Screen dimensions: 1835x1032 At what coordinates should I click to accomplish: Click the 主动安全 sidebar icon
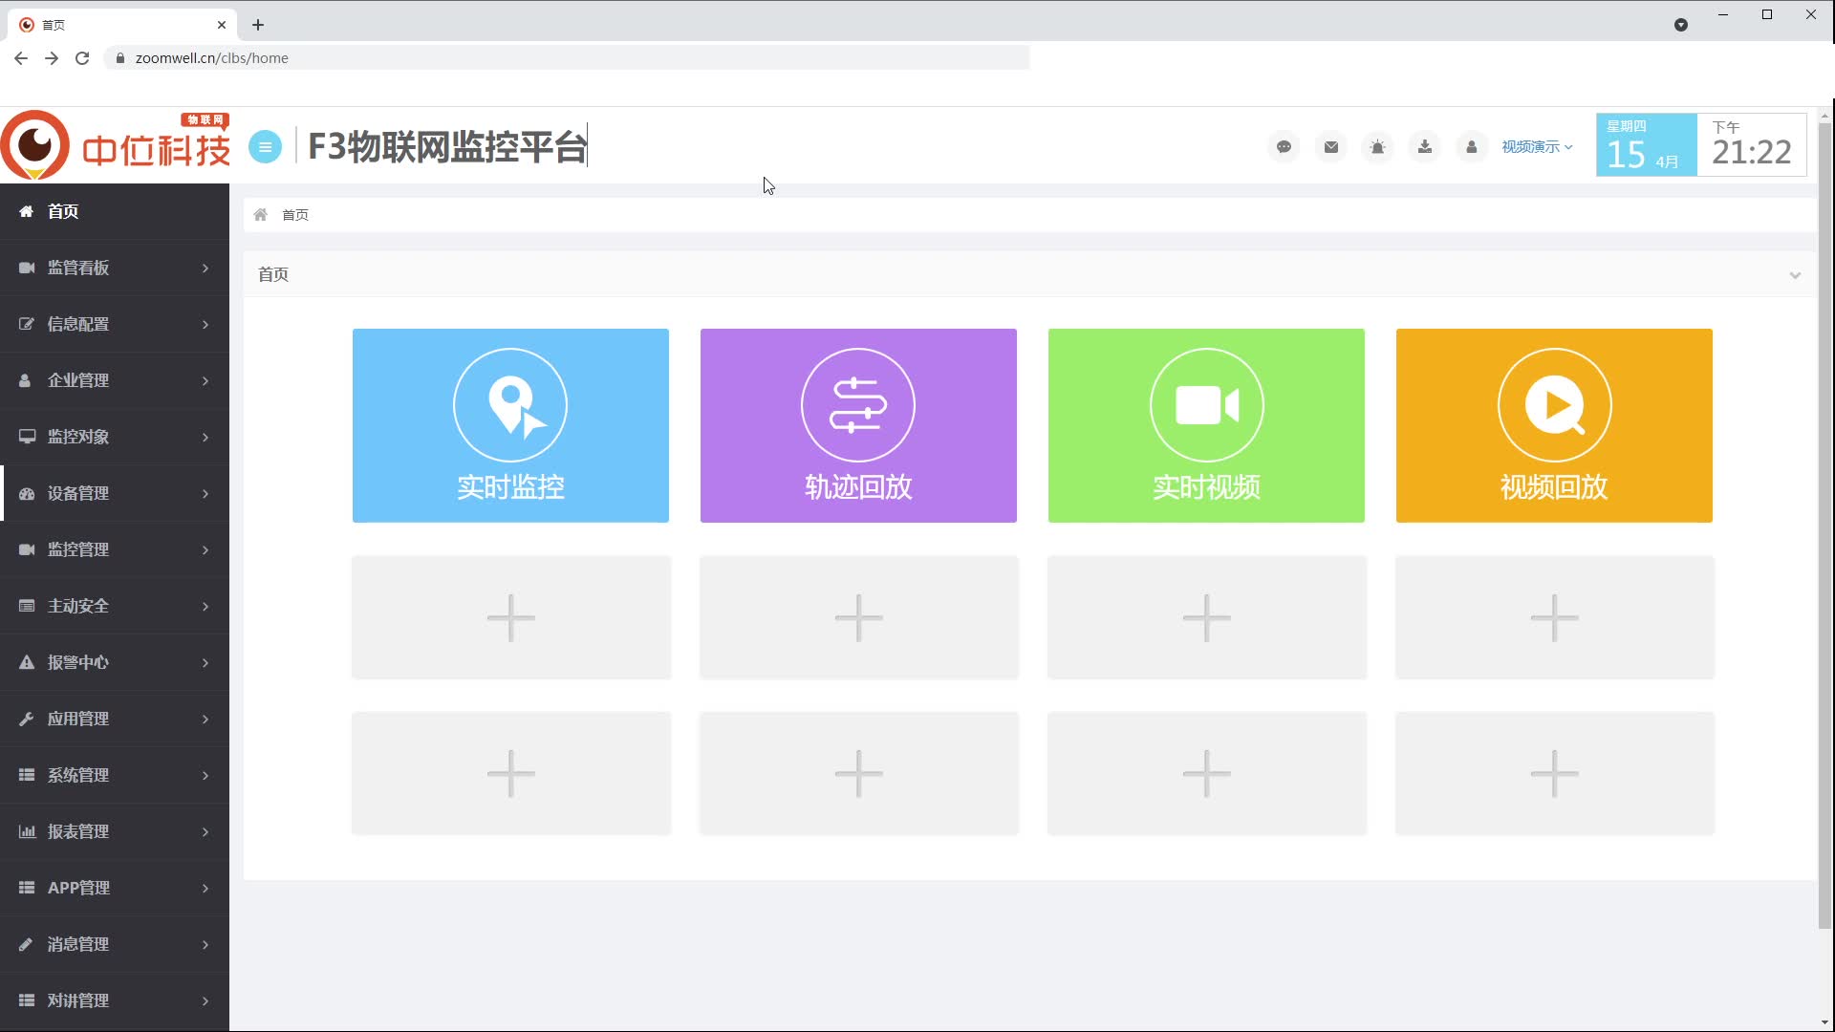(27, 606)
